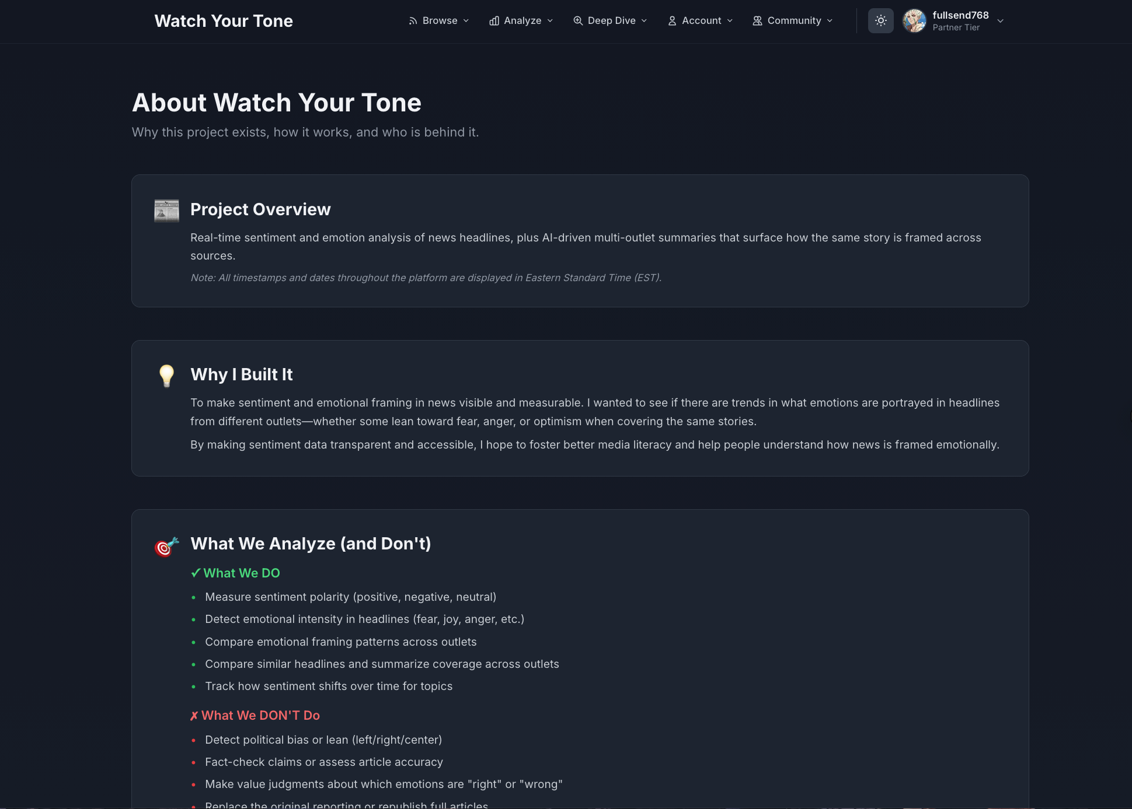Viewport: 1132px width, 809px height.
Task: Expand the Browse dropdown menu
Action: point(438,20)
